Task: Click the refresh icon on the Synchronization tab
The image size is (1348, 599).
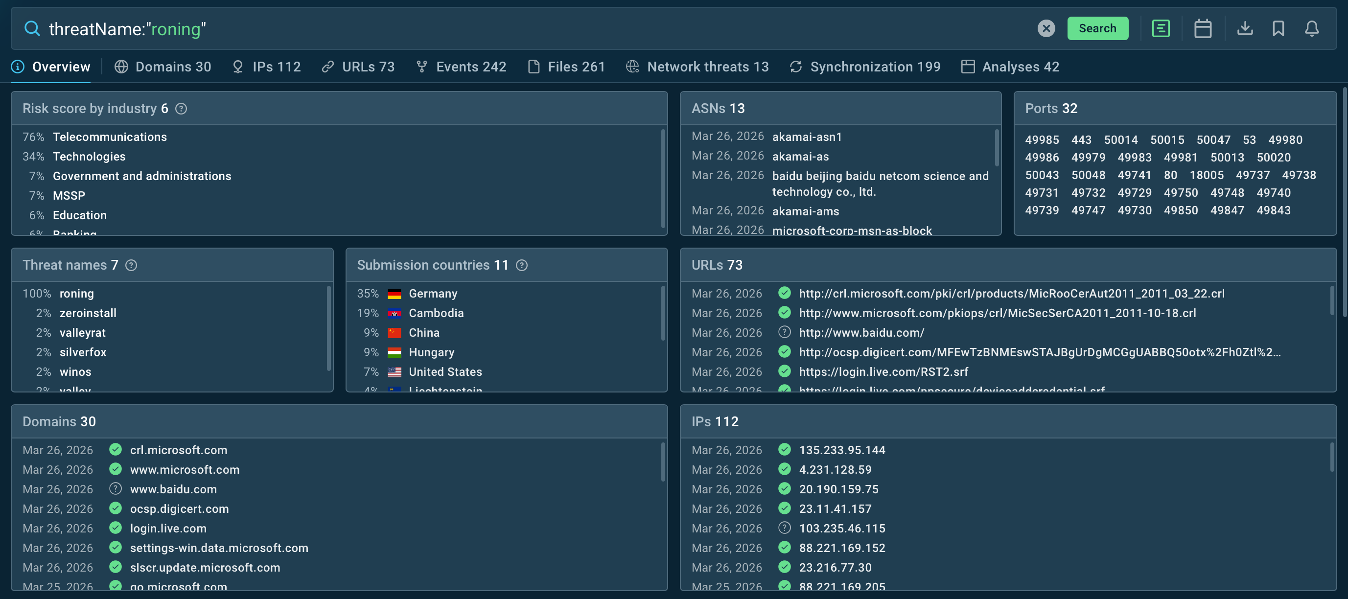Action: (796, 67)
